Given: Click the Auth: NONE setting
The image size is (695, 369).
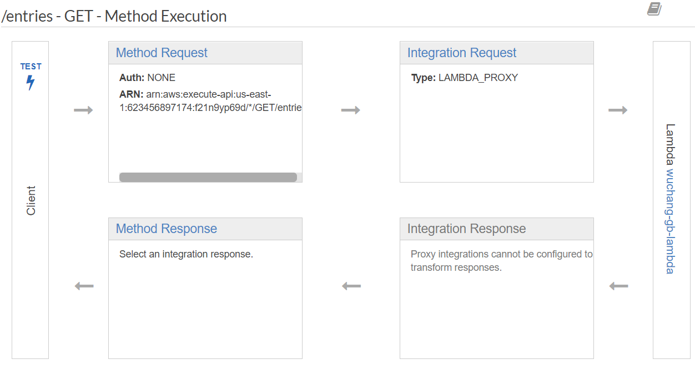Looking at the screenshot, I should [147, 78].
